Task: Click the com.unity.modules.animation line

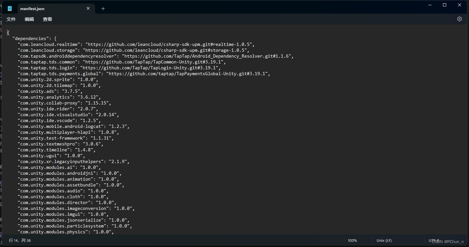Action: tap(68, 179)
